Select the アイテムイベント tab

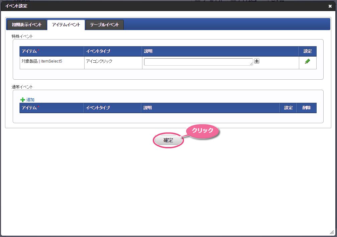pyautogui.click(x=66, y=25)
